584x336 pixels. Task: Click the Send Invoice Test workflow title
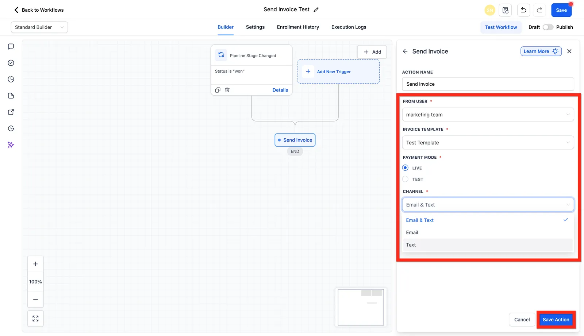287,9
